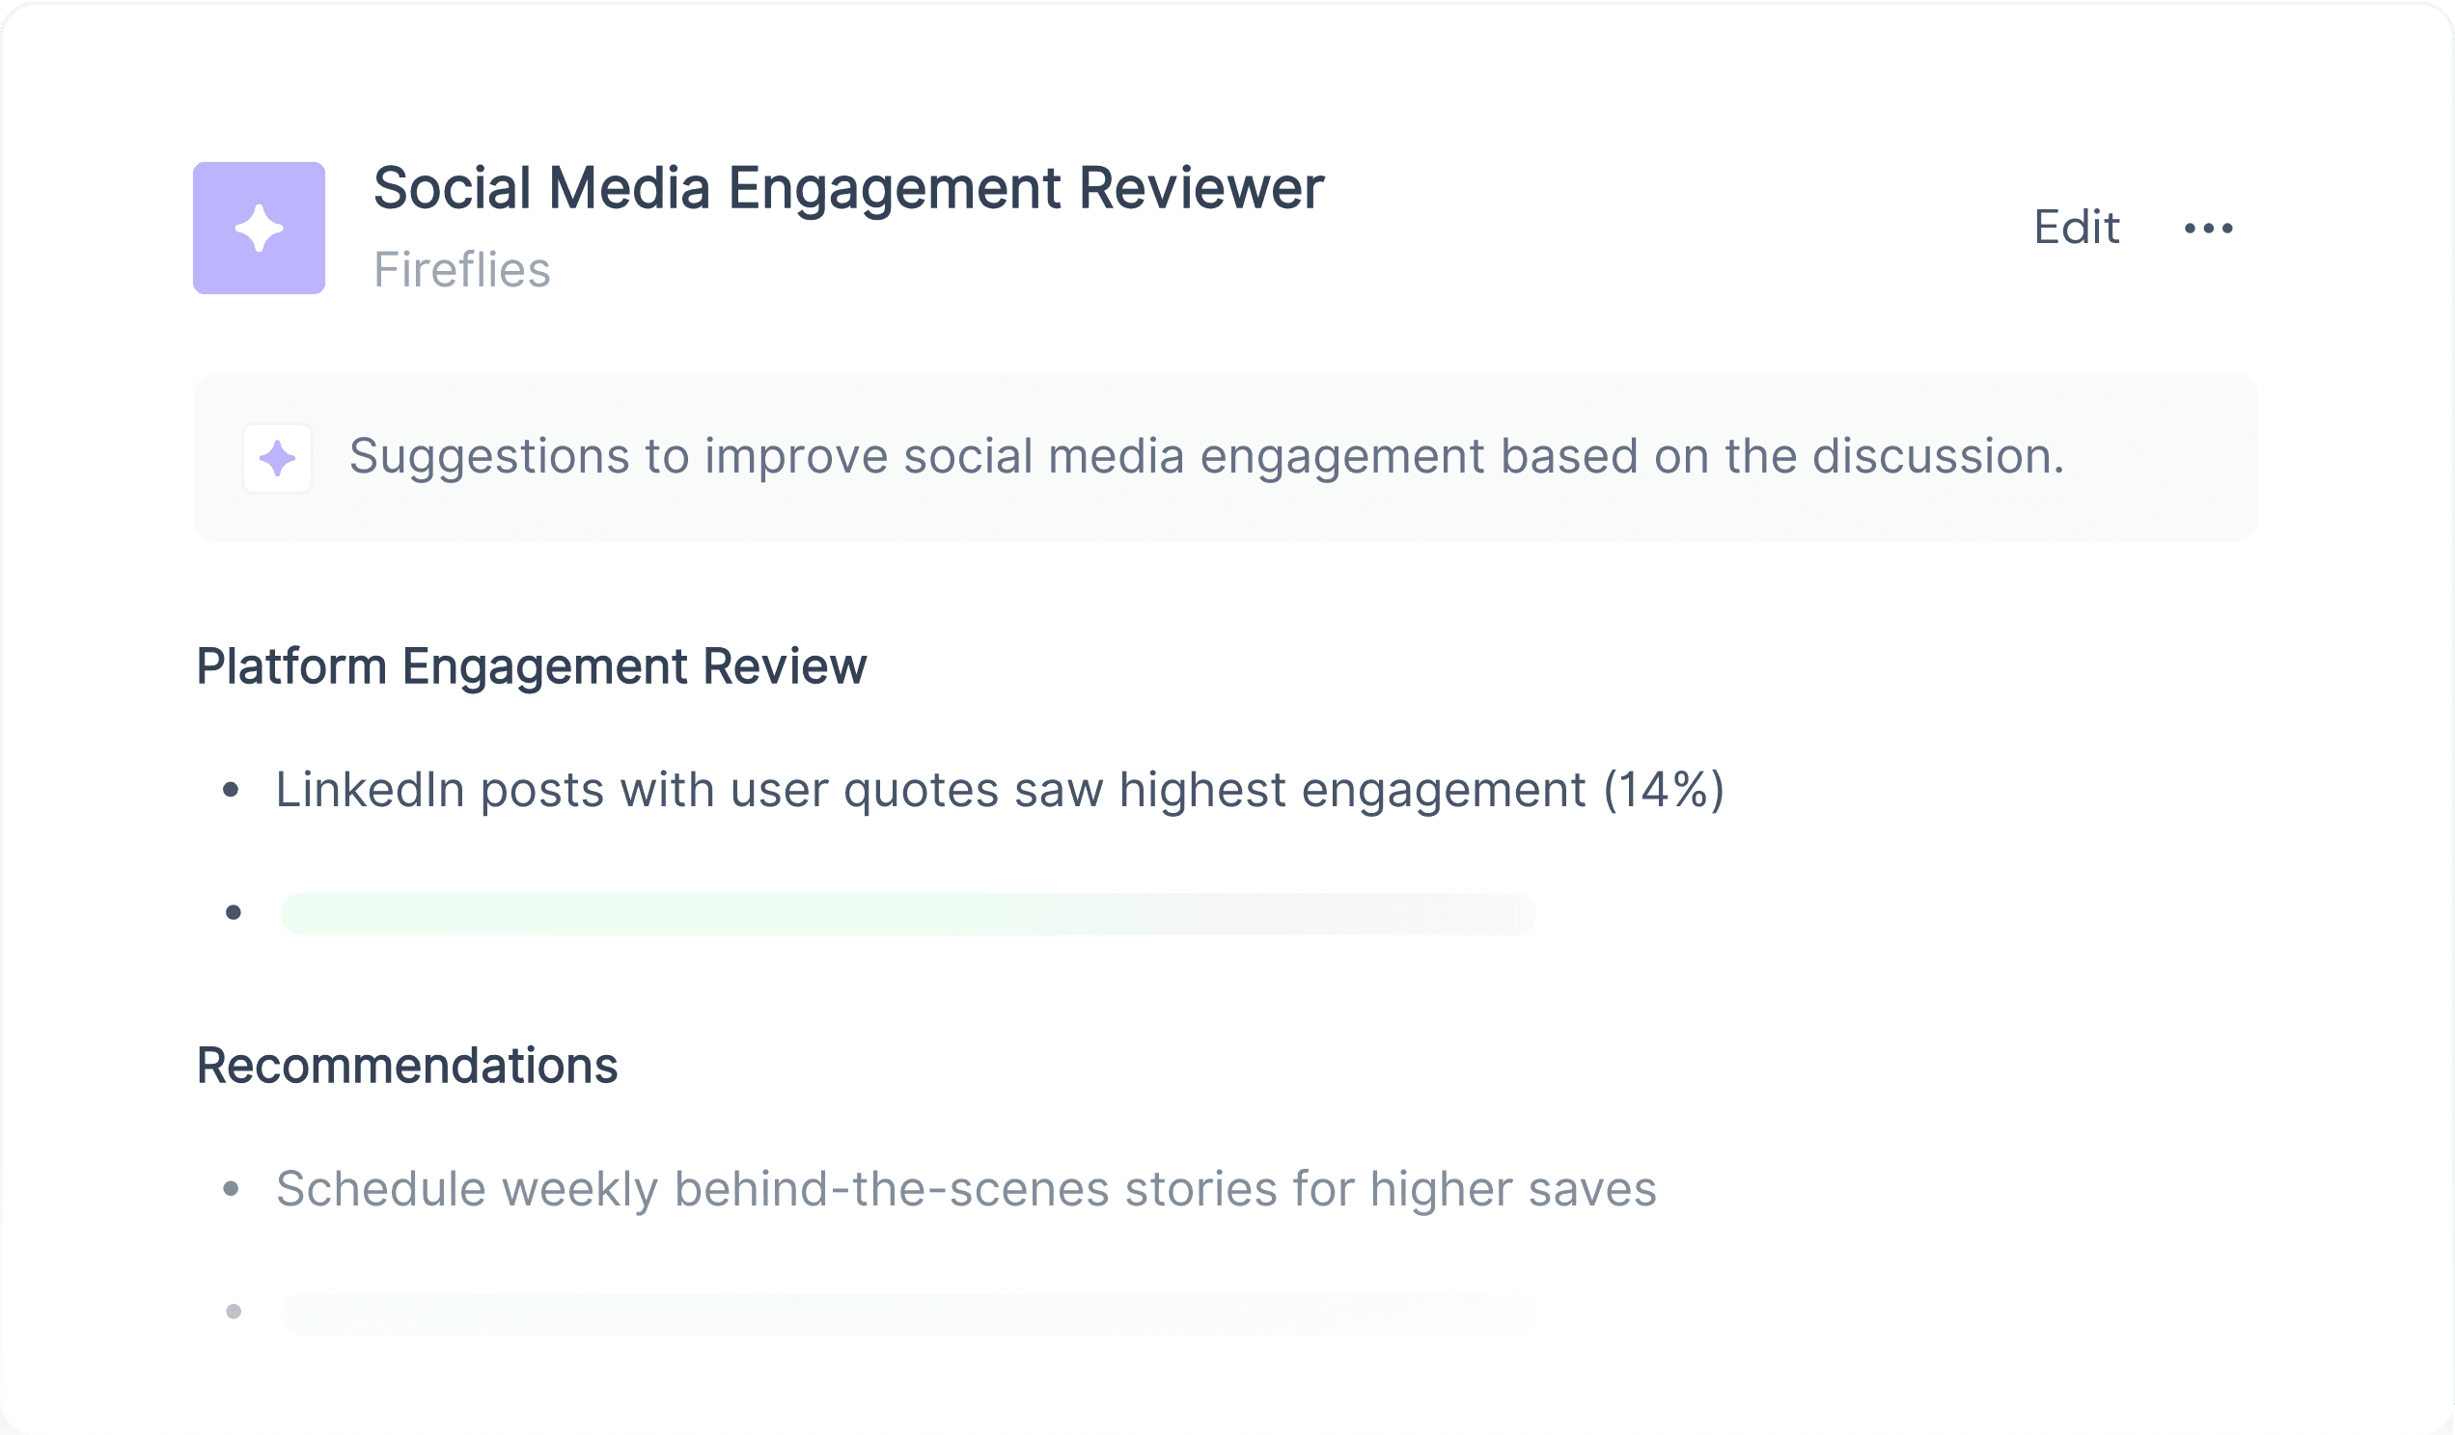Select the Social Media Engagement Reviewer title
Image resolution: width=2455 pixels, height=1435 pixels.
click(848, 189)
